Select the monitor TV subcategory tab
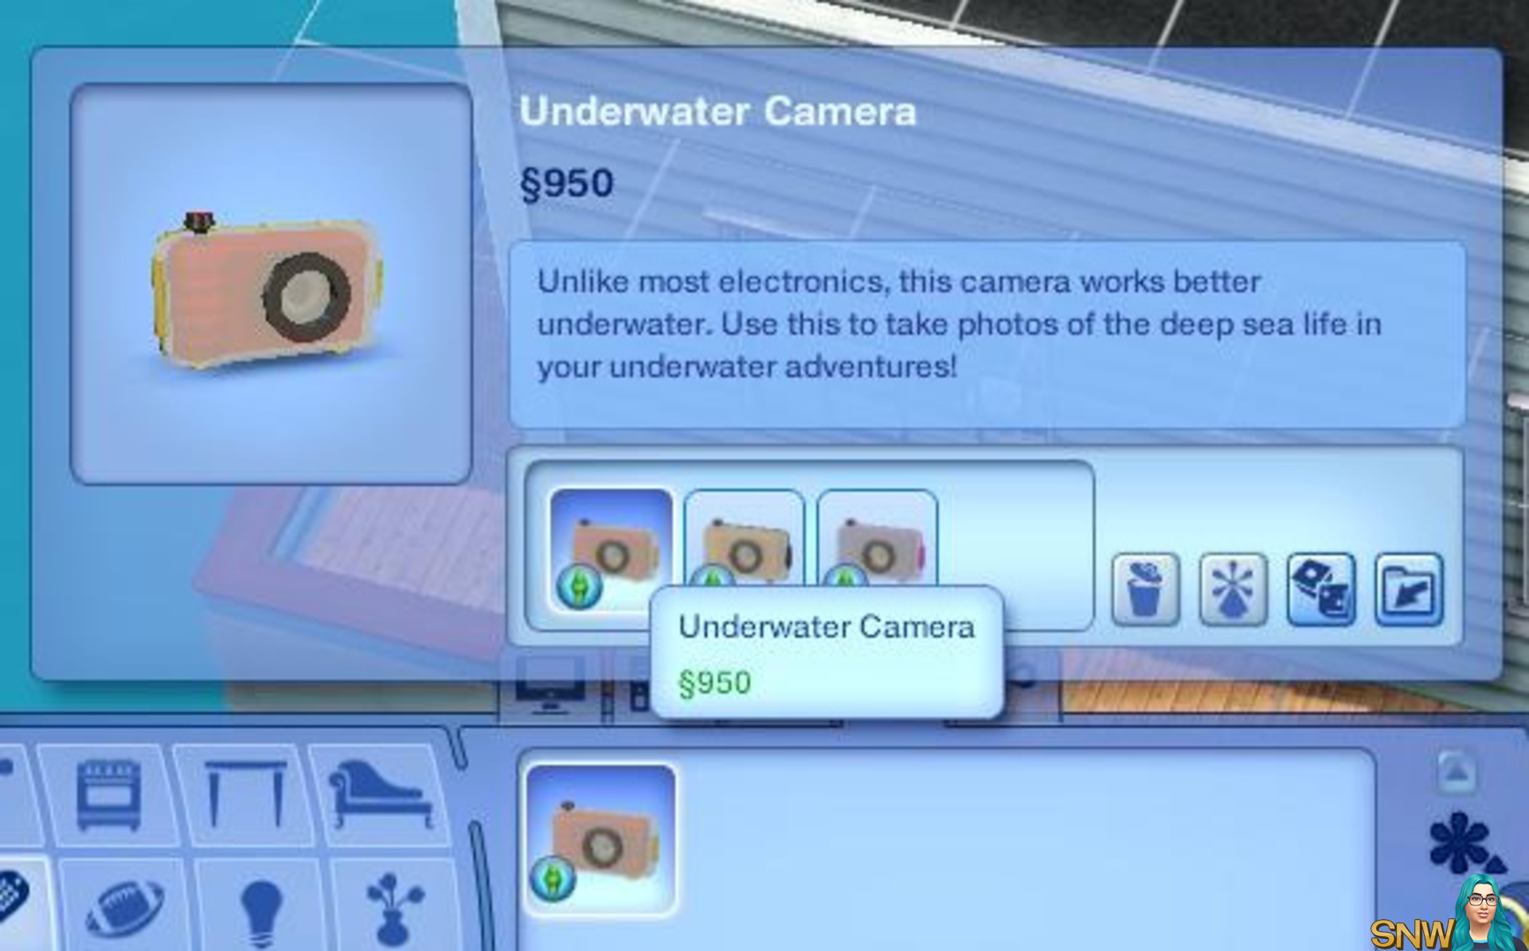 coord(550,684)
